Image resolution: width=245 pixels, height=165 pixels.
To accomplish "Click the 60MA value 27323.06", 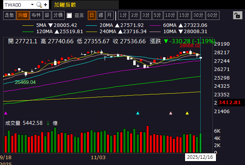I will click(x=196, y=25).
